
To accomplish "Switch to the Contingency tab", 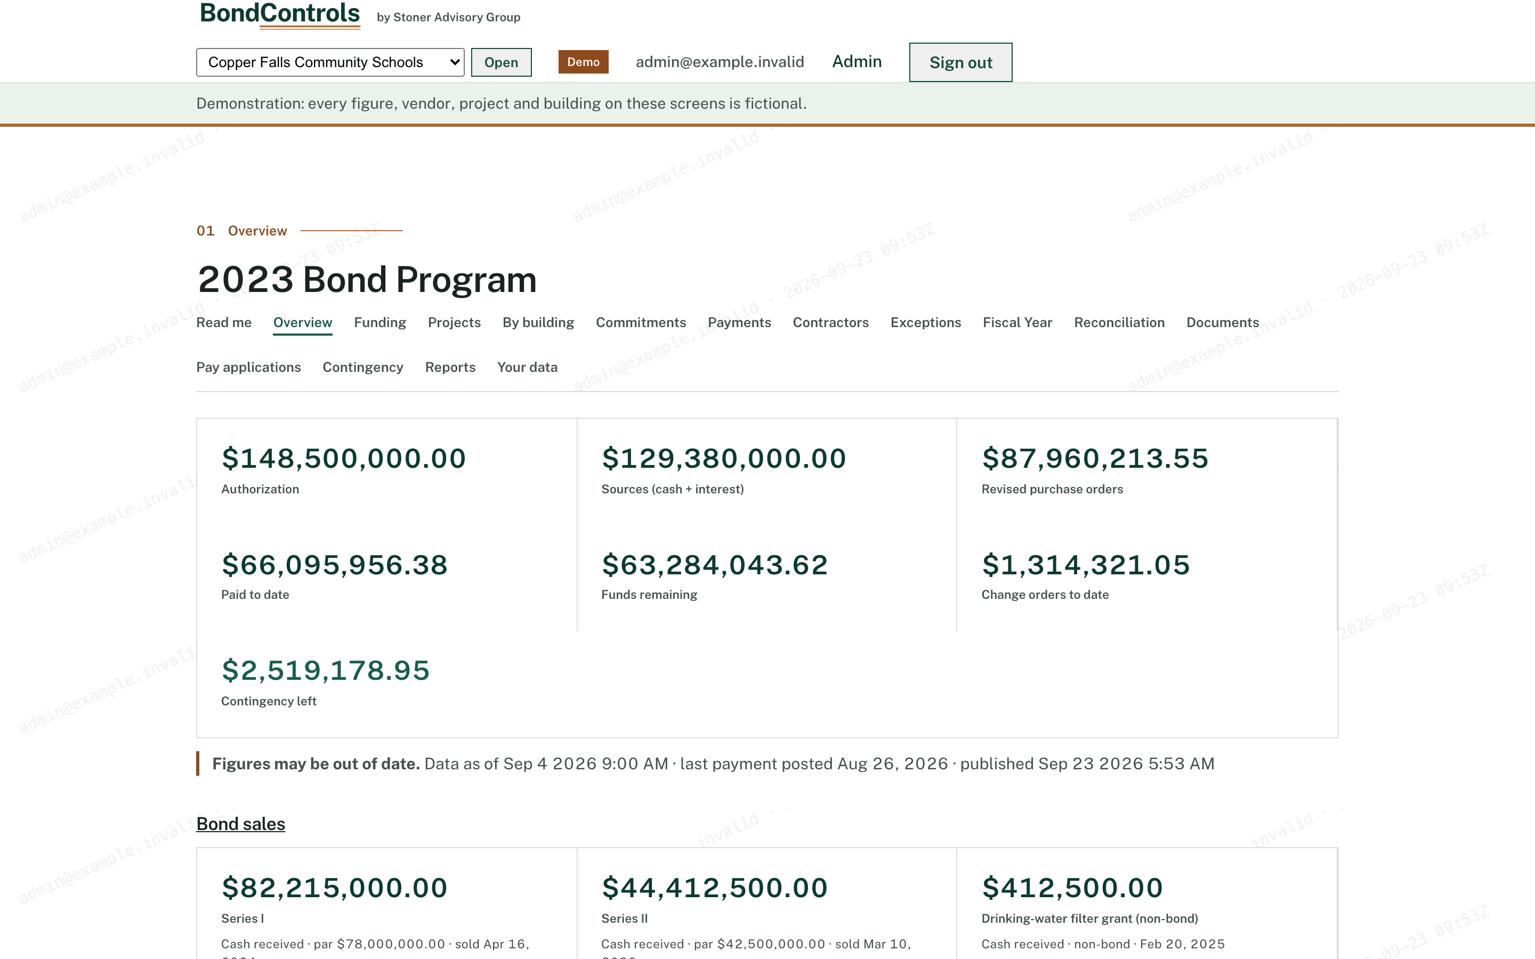I will coord(363,367).
